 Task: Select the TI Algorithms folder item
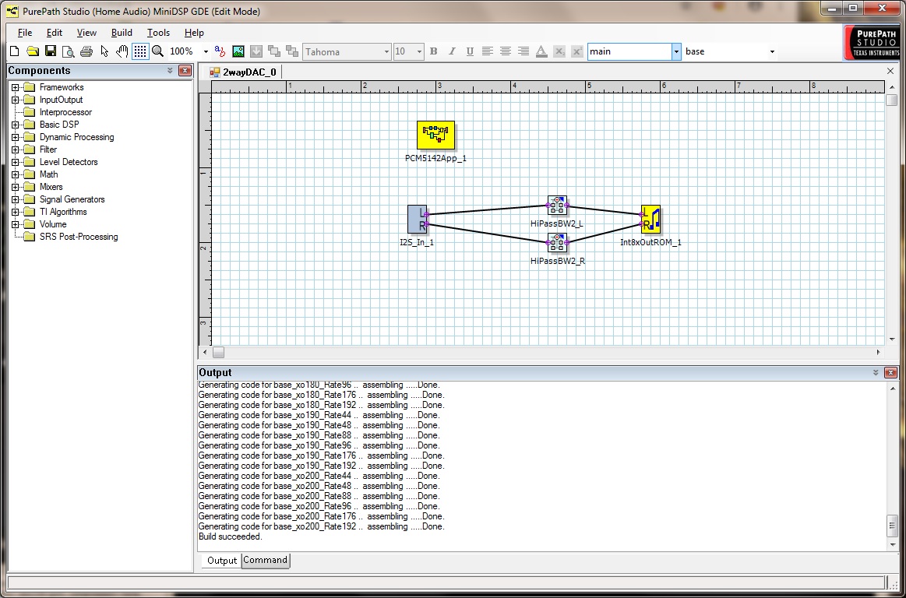click(63, 212)
